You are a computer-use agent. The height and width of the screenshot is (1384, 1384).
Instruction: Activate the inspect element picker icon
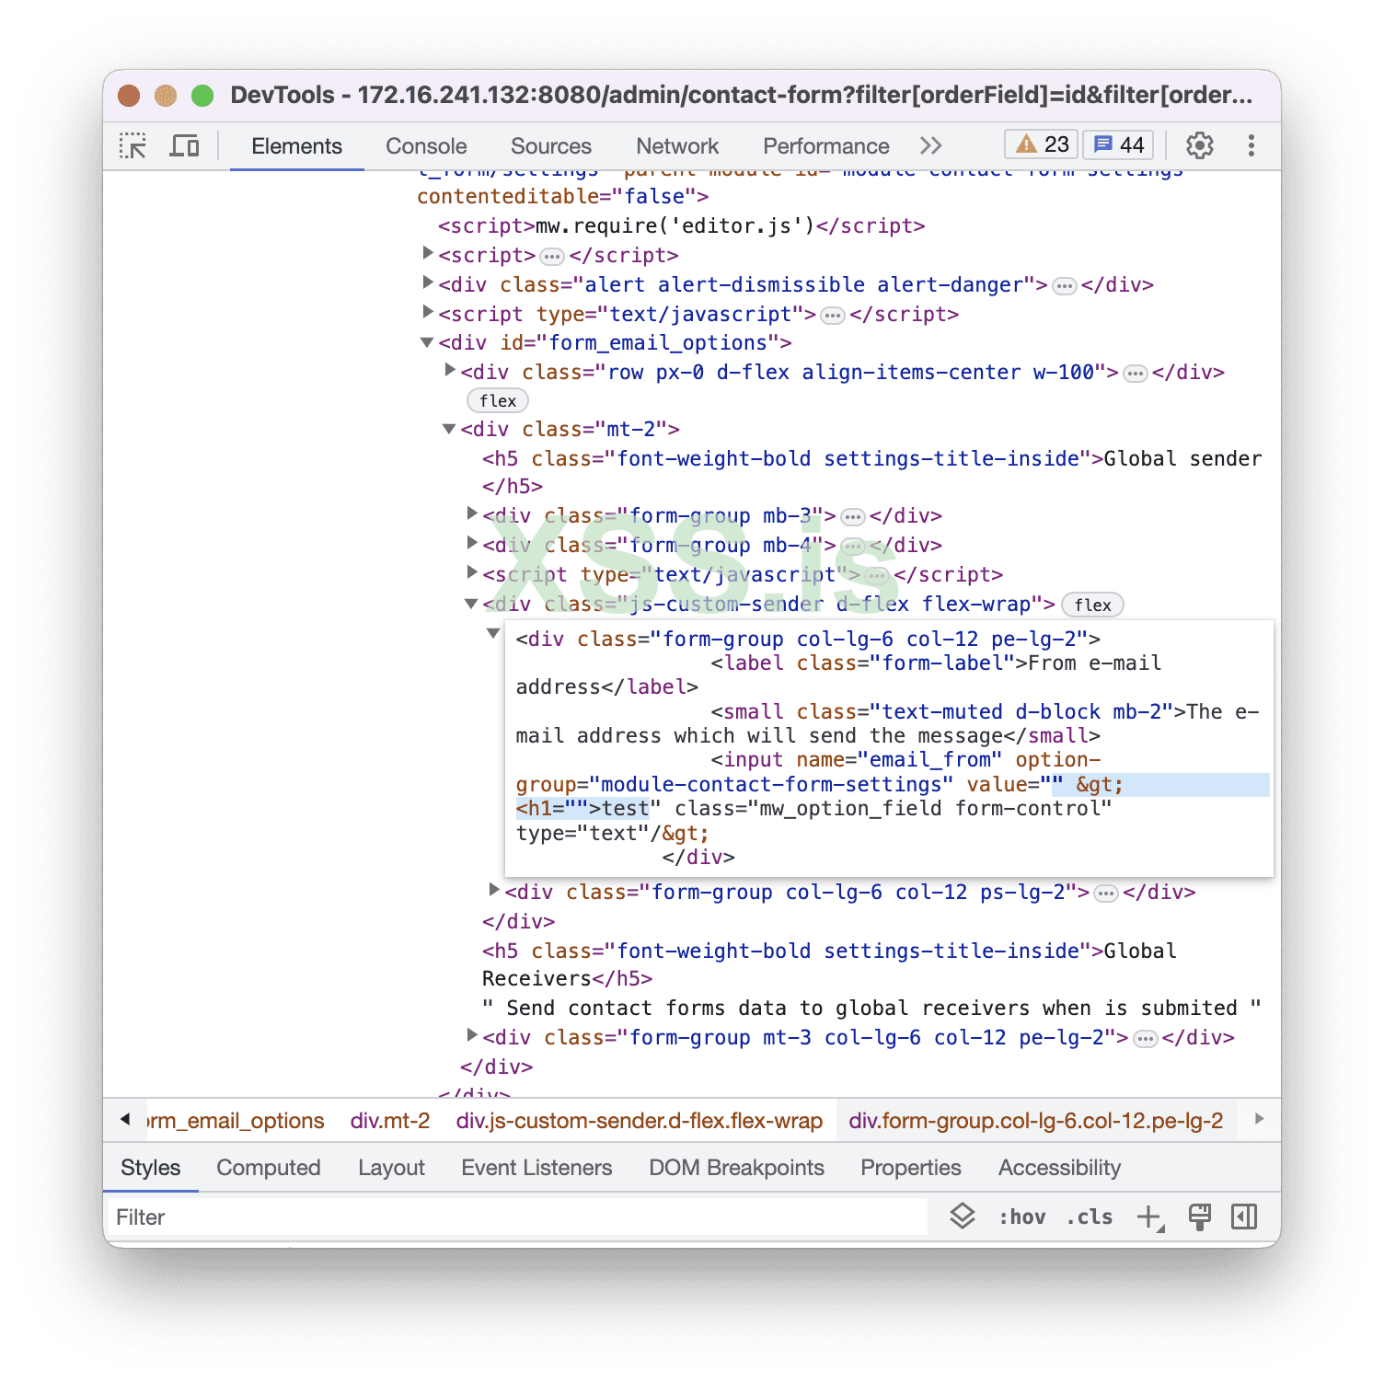pos(133,145)
